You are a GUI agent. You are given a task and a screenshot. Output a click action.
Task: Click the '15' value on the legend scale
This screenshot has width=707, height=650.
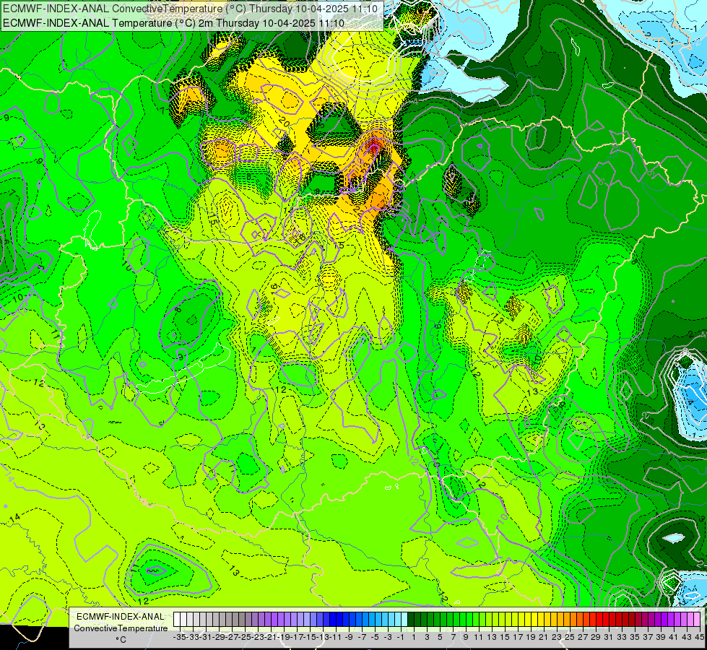point(505,637)
